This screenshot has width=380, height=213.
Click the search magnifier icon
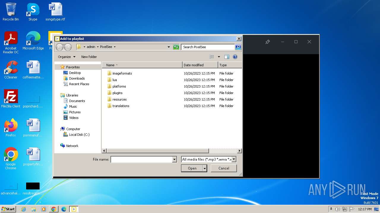pyautogui.click(x=238, y=47)
